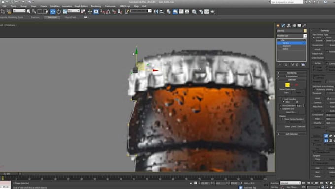Screen dimensions: 335x189
Task: Click the Chamfer button
Action: [317, 123]
